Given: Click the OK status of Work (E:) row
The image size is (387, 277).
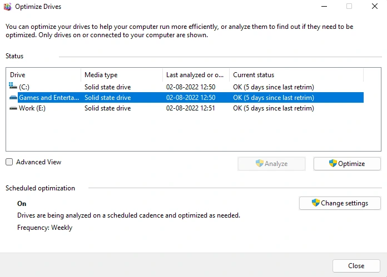Looking at the screenshot, I should pyautogui.click(x=274, y=108).
